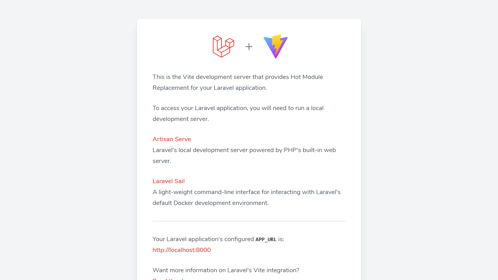Open the Laravel Sail link
Image resolution: width=498 pixels, height=280 pixels.
point(168,181)
